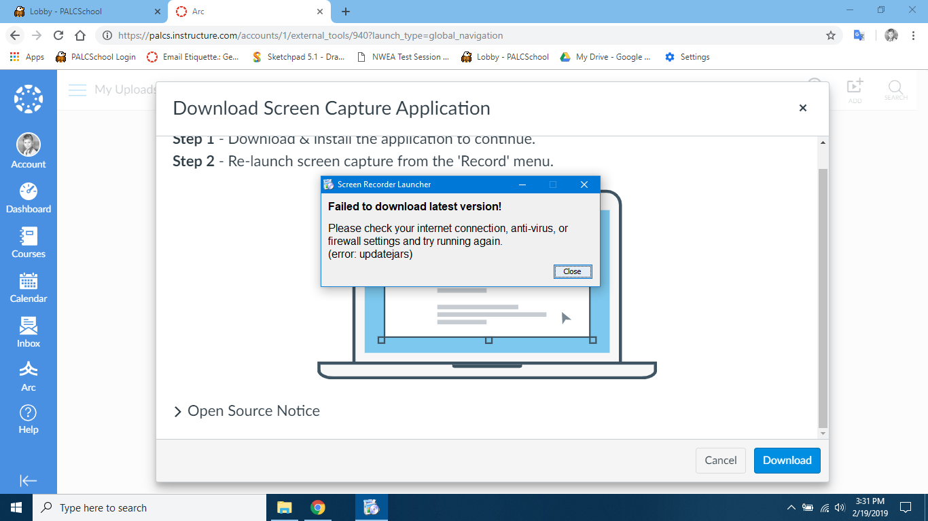Open a new browser tab
The height and width of the screenshot is (521, 928).
[346, 12]
